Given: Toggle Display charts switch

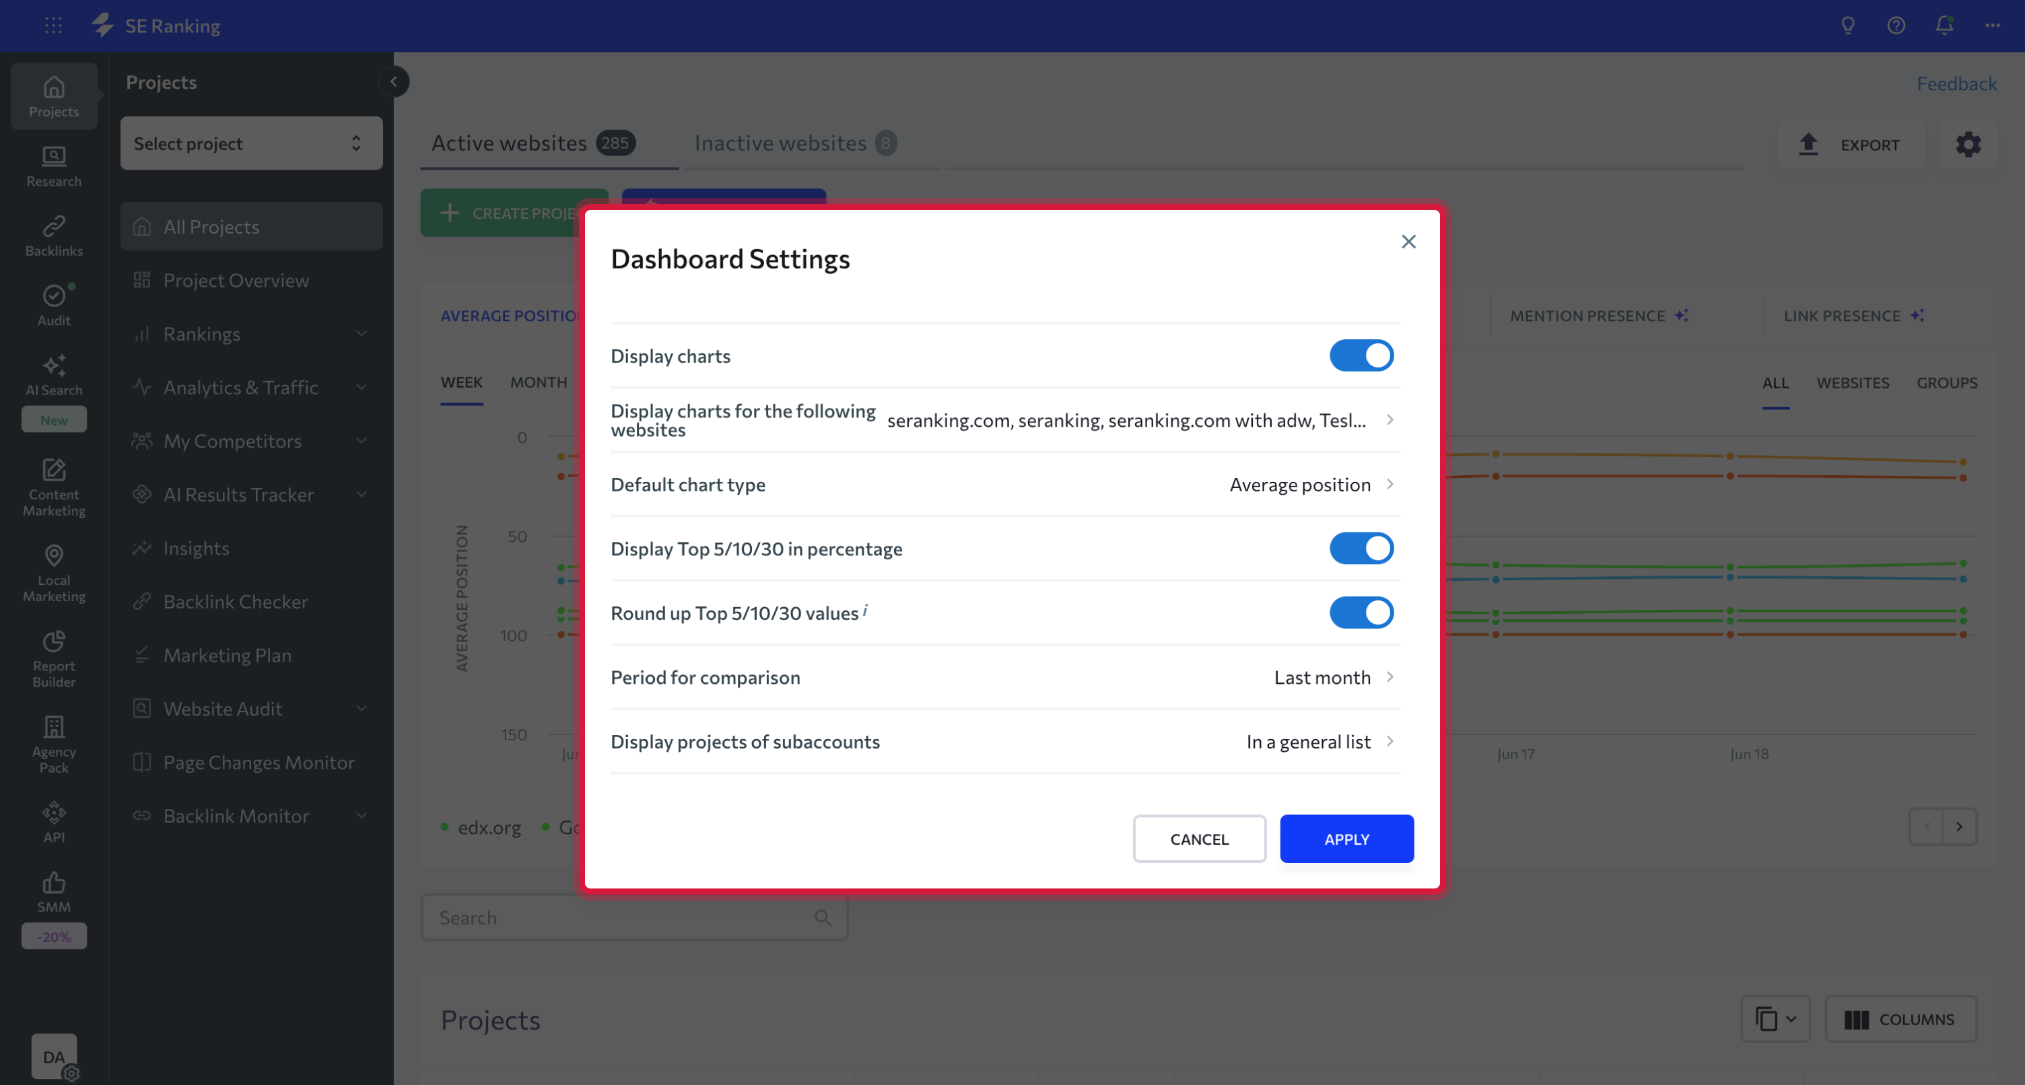Looking at the screenshot, I should click(1361, 355).
